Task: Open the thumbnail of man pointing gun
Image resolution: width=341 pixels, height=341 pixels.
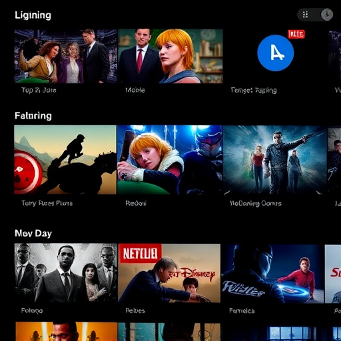Action: point(275,160)
